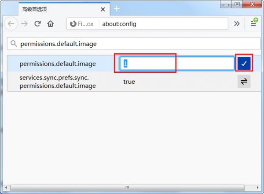Reload the about:config page
This screenshot has height=194, width=264.
tap(38, 24)
